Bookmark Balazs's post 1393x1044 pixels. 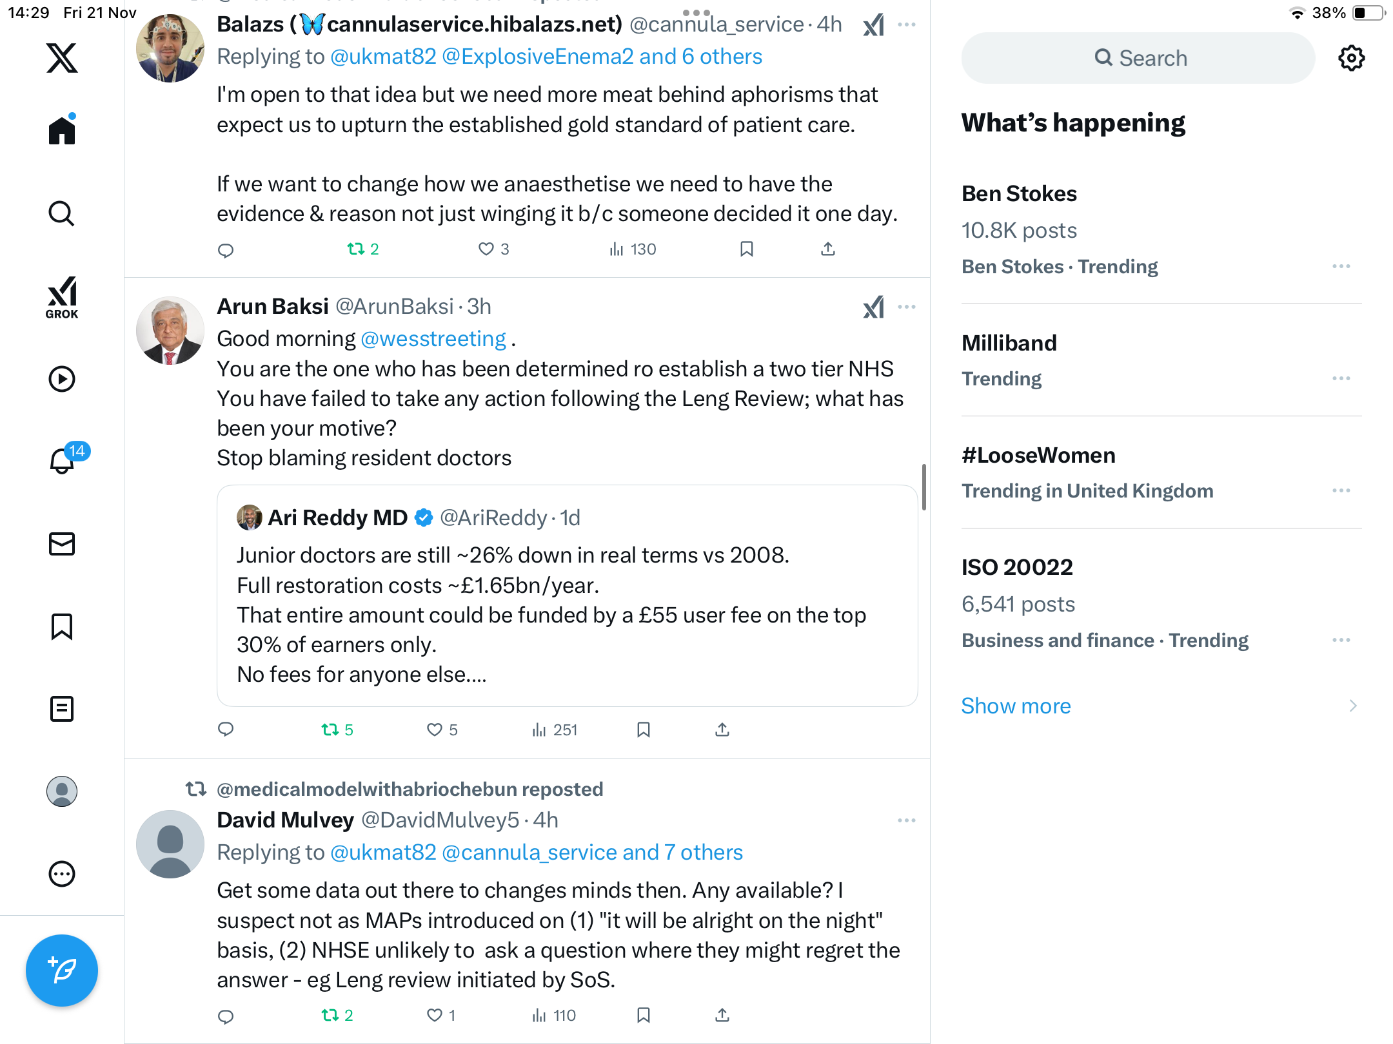coord(747,249)
